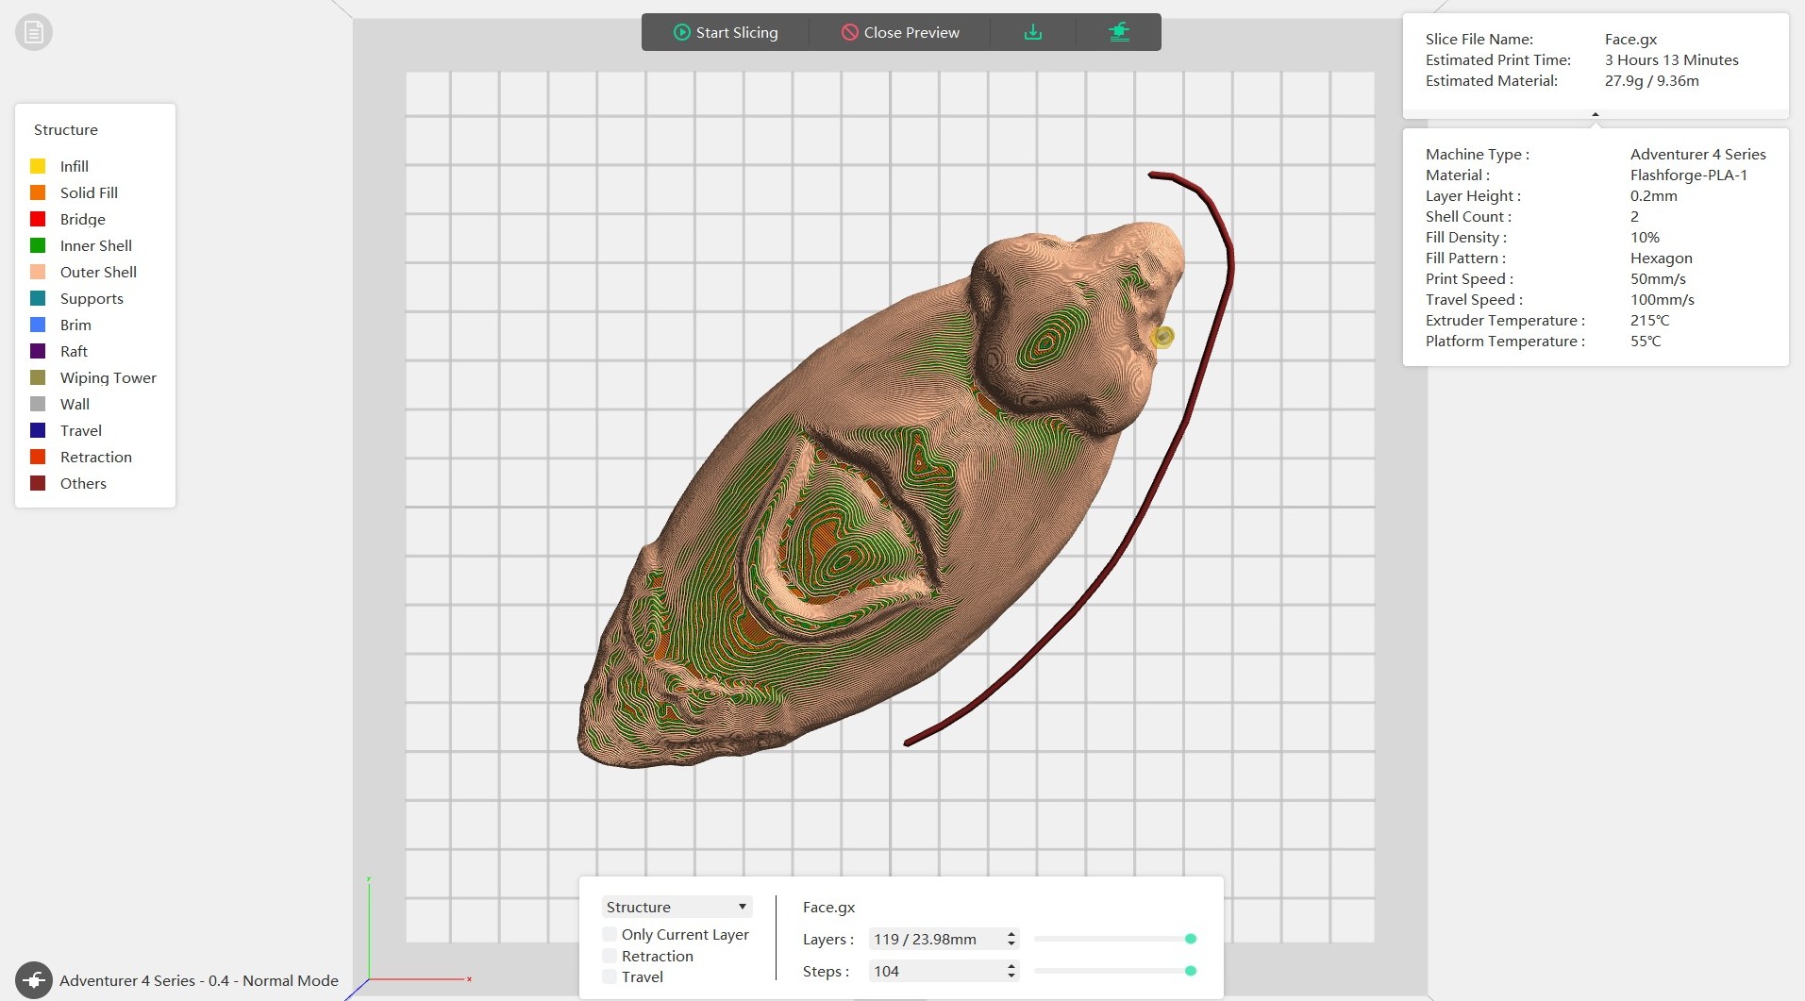Click the red Bridge color swatch

38,219
